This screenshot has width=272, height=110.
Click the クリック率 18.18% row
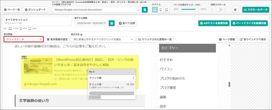point(112,85)
